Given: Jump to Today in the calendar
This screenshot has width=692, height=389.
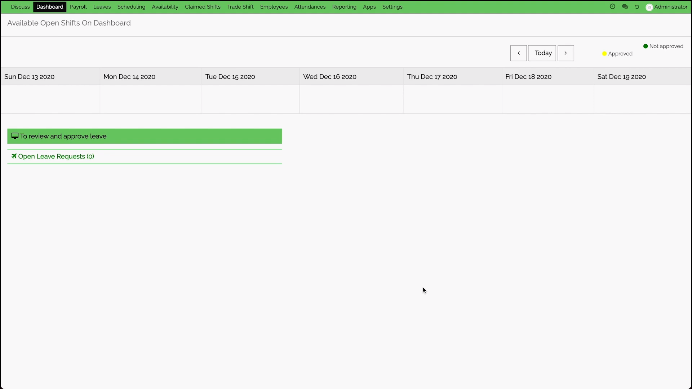Looking at the screenshot, I should point(542,53).
